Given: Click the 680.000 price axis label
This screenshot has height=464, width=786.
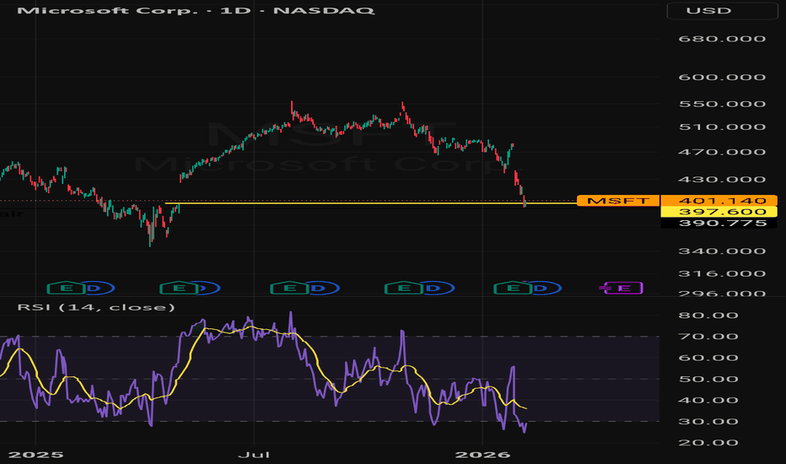Looking at the screenshot, I should [723, 39].
